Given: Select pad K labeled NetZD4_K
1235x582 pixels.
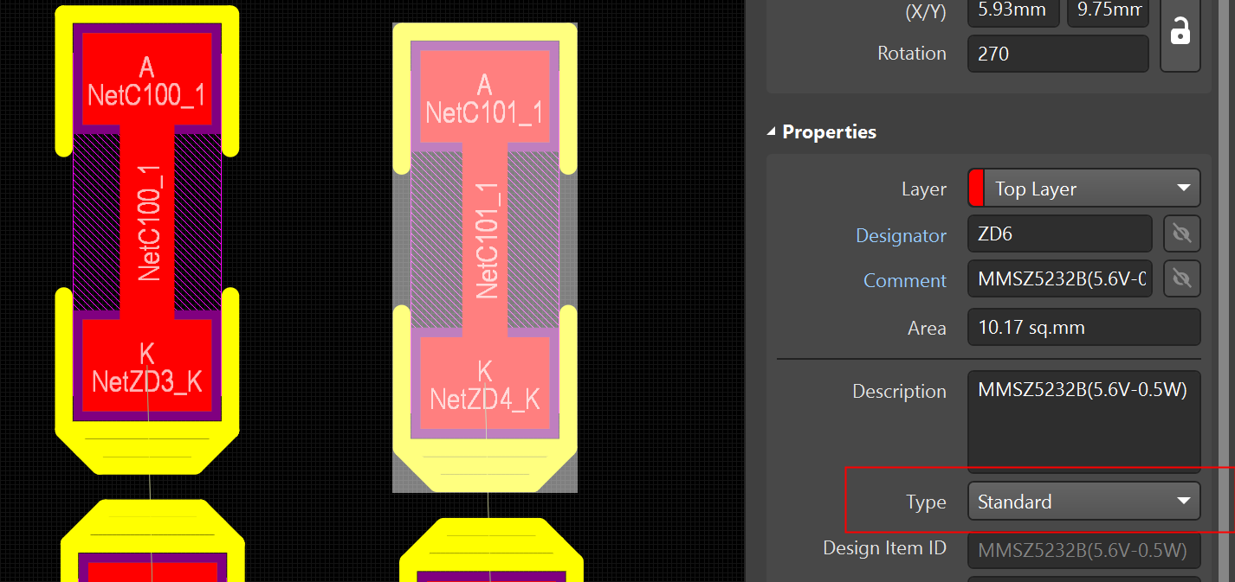Looking at the screenshot, I should click(x=484, y=383).
